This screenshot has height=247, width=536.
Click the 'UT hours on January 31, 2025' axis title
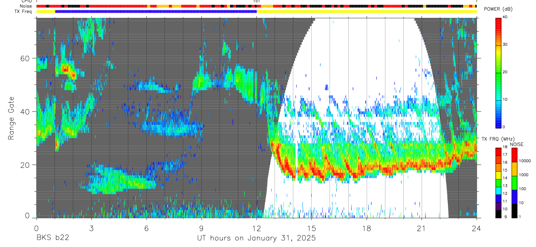click(256, 239)
